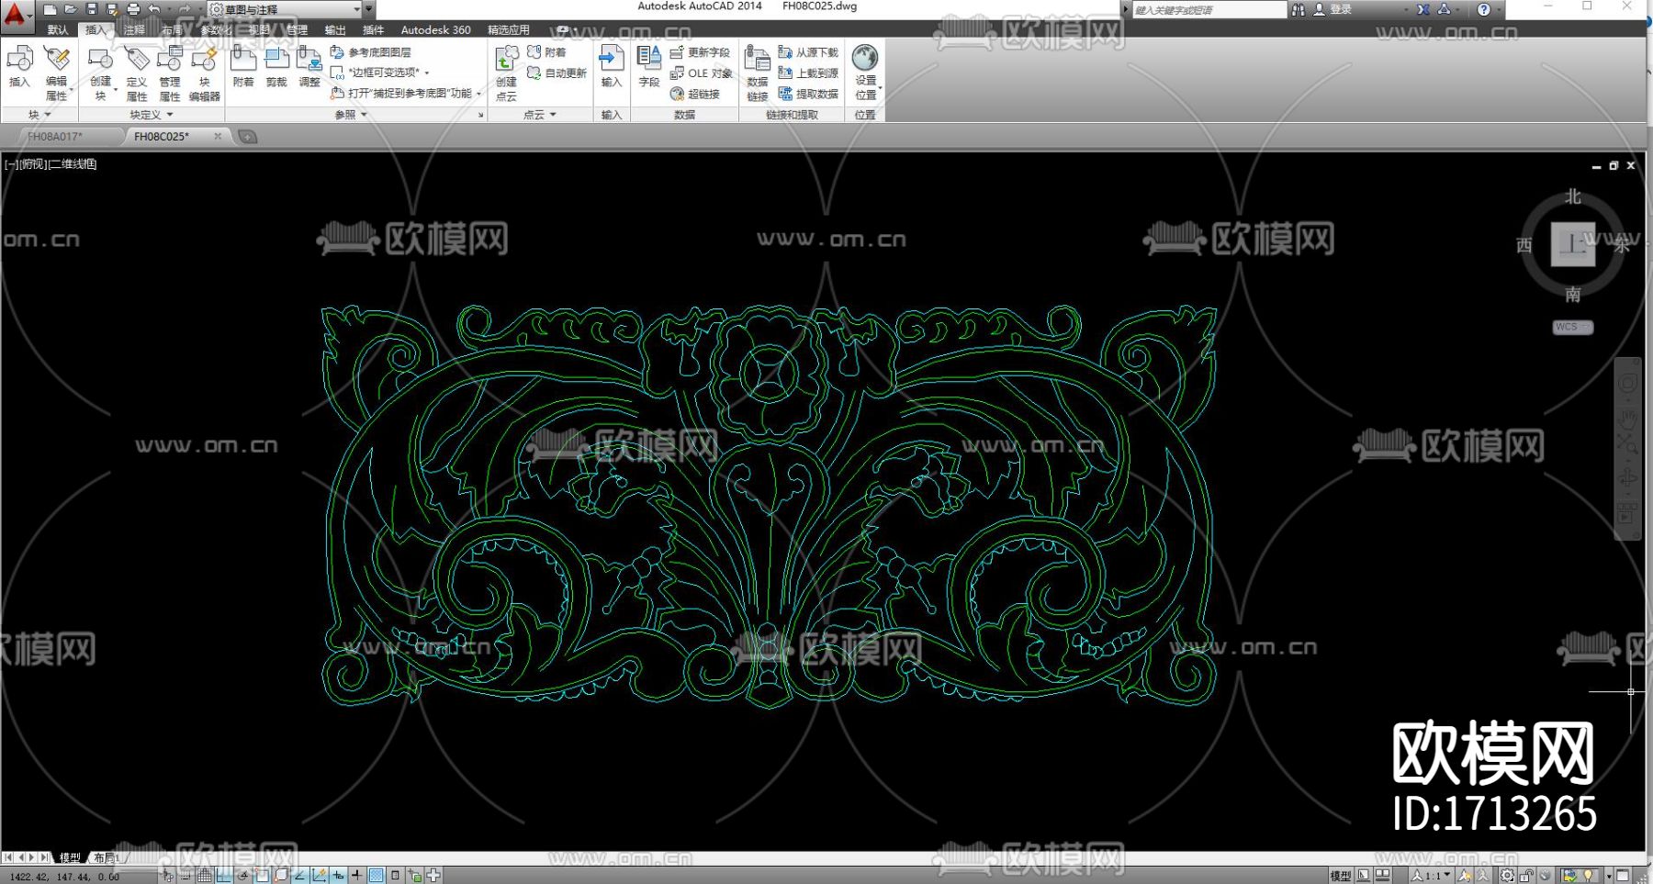Click the 超链接 button
Screen dimensions: 1653x884
(x=695, y=94)
